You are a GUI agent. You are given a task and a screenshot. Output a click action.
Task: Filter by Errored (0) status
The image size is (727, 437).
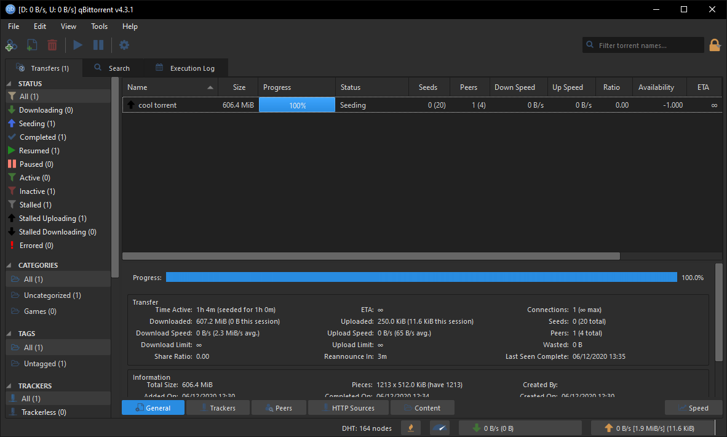point(58,246)
